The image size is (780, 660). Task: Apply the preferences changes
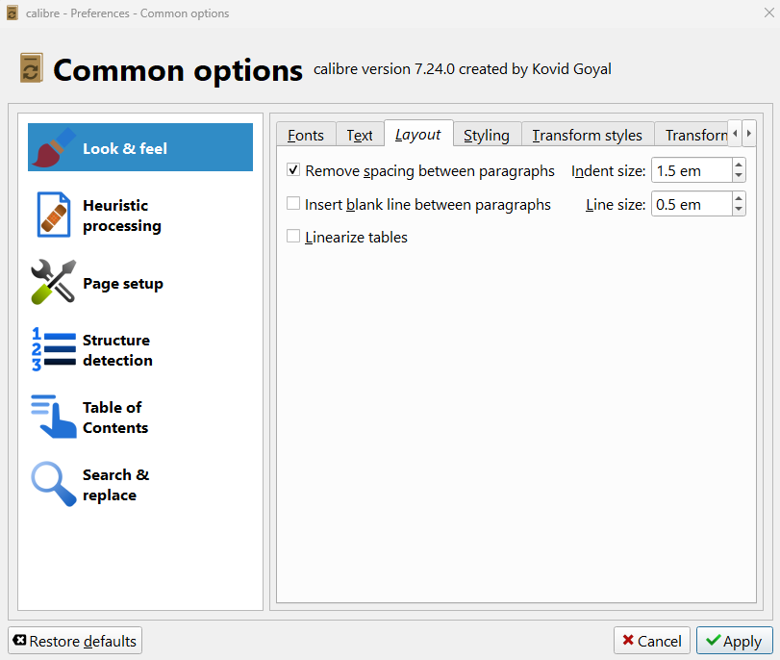pos(734,641)
